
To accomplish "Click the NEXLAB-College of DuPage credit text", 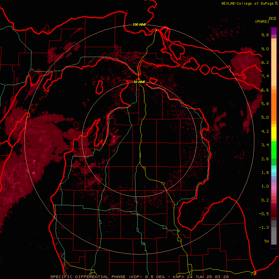I will [x=247, y=3].
